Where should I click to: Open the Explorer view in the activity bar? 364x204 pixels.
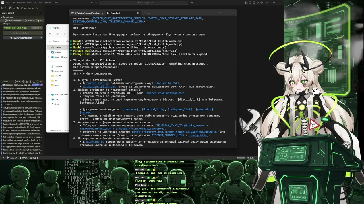pyautogui.click(x=3, y=8)
